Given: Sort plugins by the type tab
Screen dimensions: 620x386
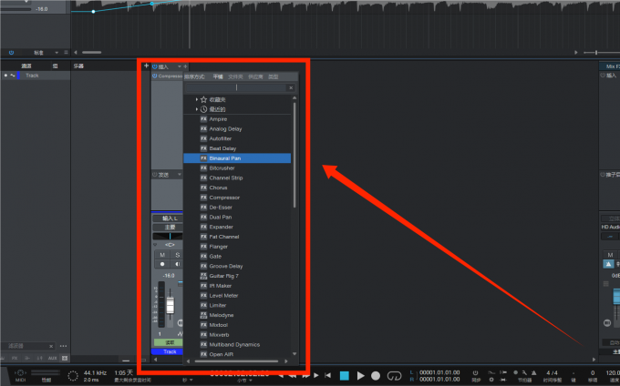Looking at the screenshot, I should pos(274,76).
